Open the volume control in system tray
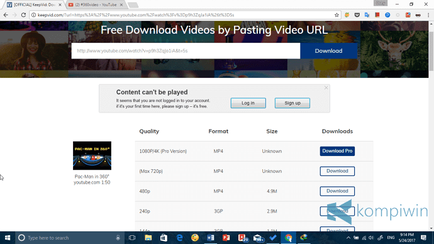434x244 pixels. [x=371, y=238]
